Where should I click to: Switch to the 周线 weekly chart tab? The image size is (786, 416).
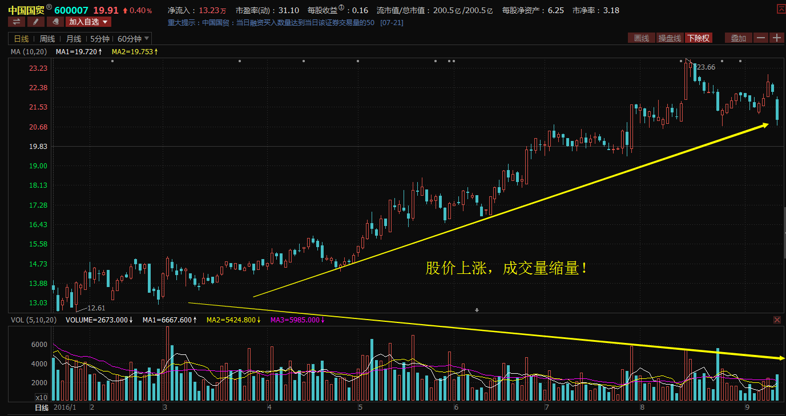coord(47,39)
